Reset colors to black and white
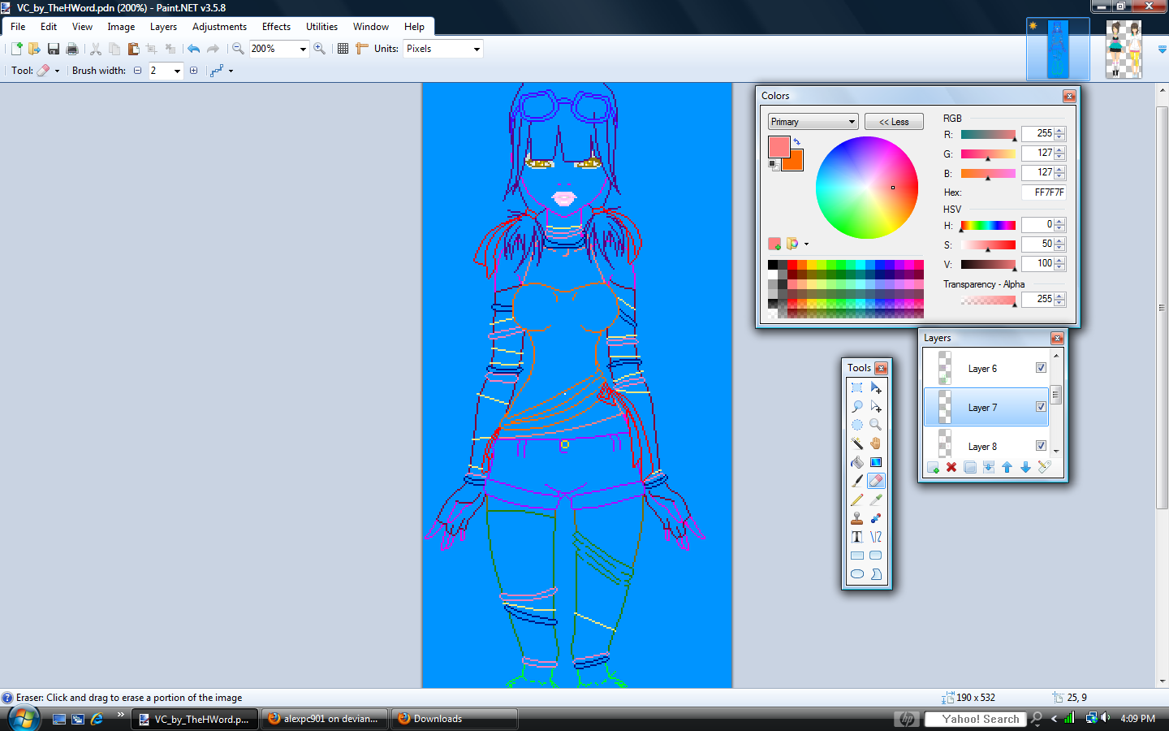The width and height of the screenshot is (1169, 731). 773,165
